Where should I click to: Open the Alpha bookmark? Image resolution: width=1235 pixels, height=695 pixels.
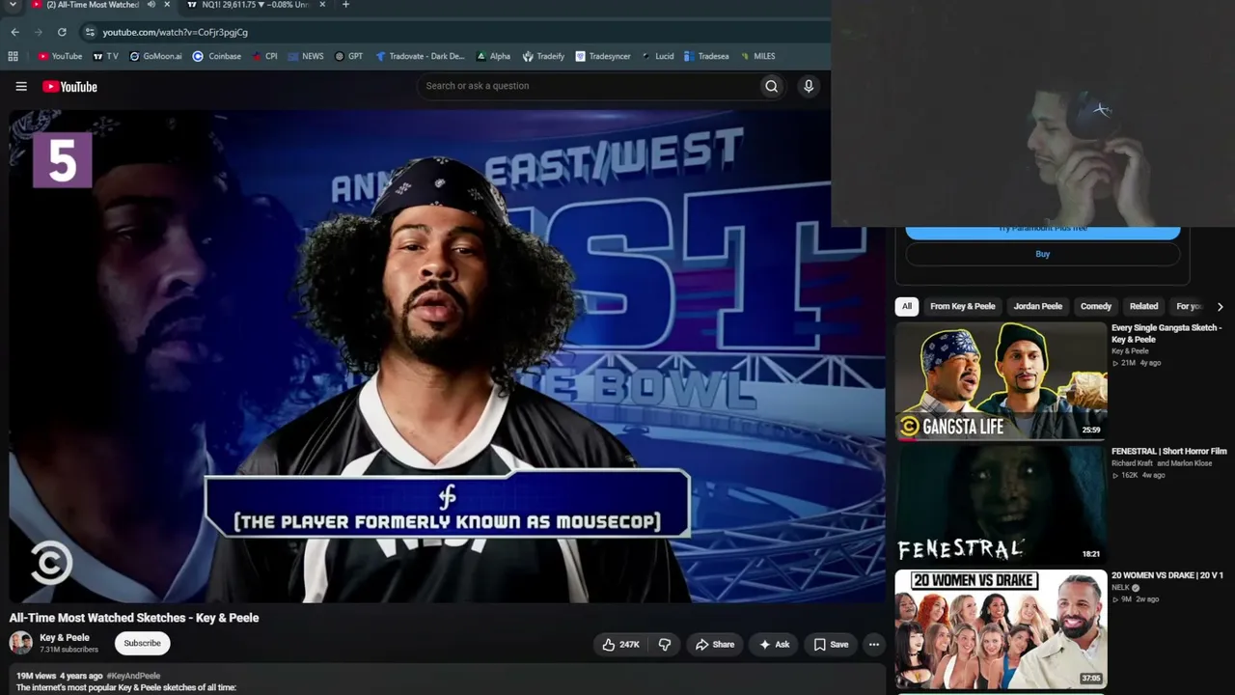pos(493,56)
